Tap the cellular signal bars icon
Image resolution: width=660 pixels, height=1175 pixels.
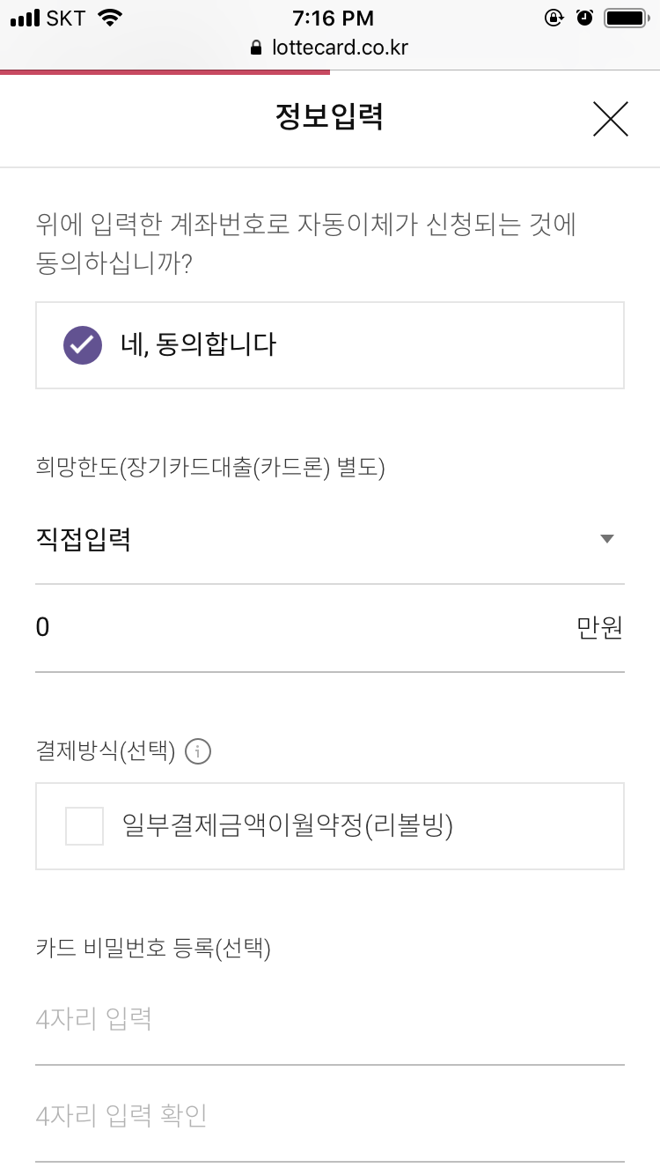26,18
